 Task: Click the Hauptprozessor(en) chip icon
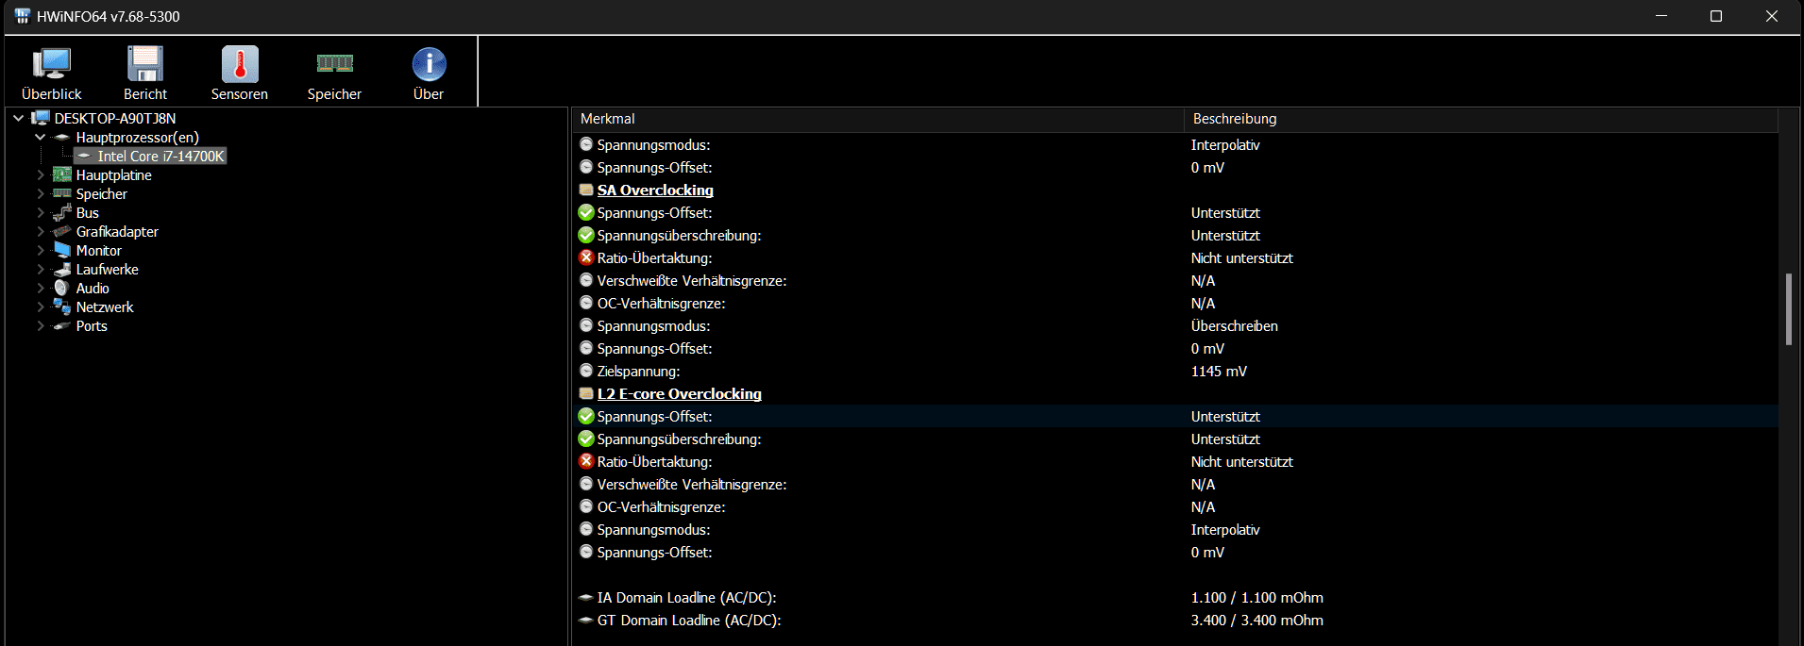[62, 137]
